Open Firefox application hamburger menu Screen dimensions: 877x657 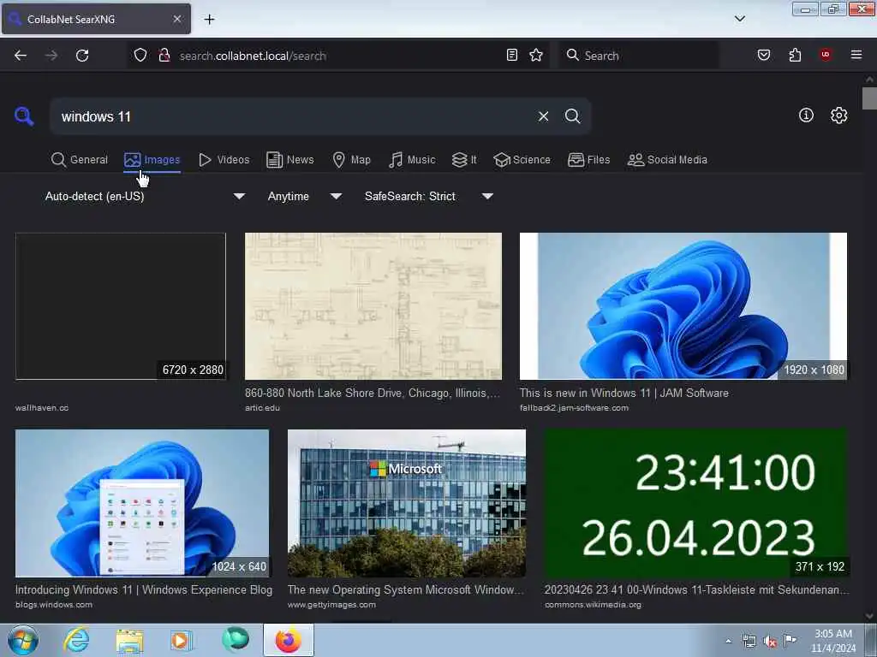[x=856, y=55]
